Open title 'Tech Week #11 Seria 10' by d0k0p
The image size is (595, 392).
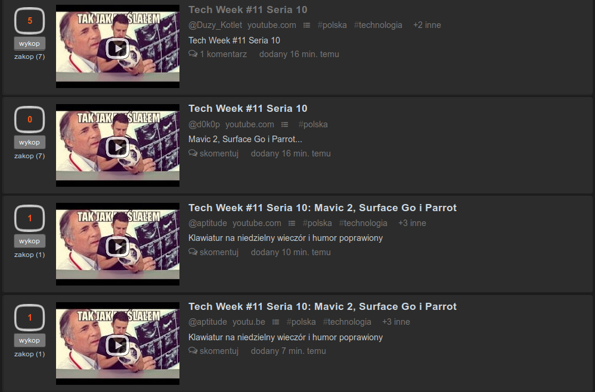[x=248, y=109]
